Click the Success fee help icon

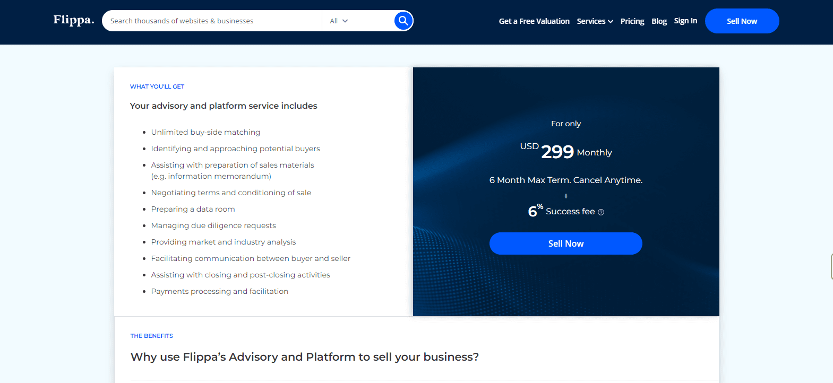(601, 212)
